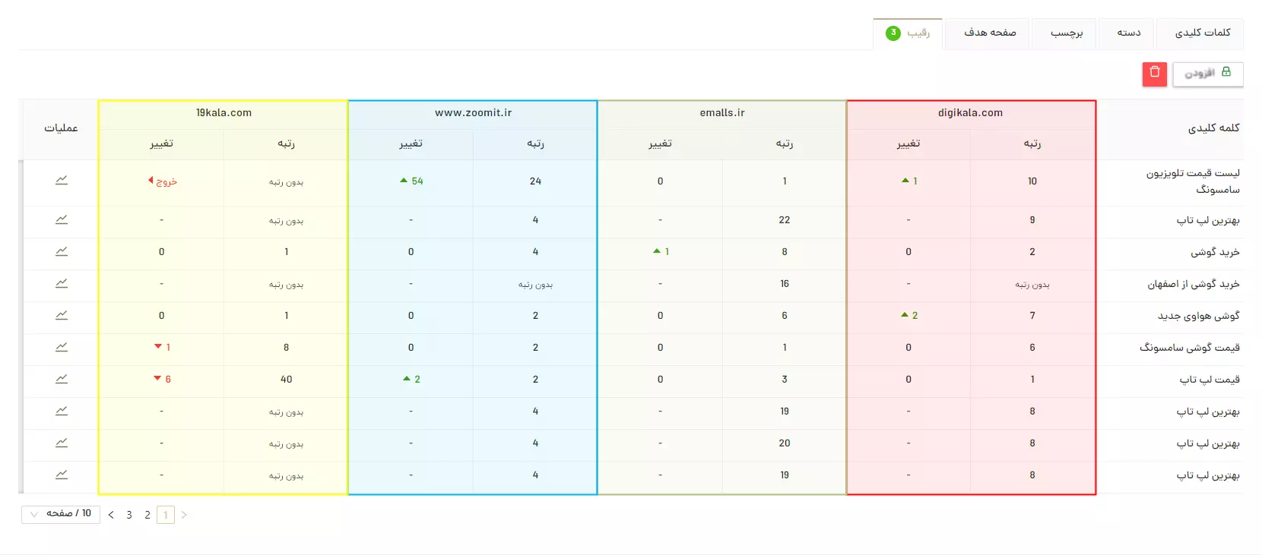
Task: Click emalls rank value 16
Action: tap(785, 283)
